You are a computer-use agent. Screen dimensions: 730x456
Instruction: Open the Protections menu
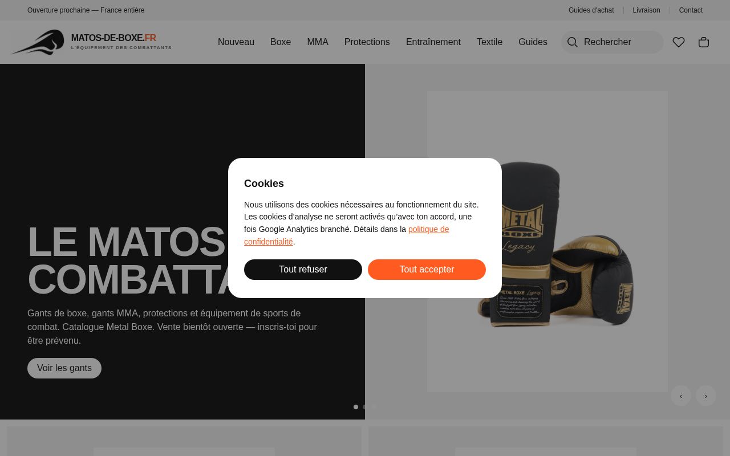(367, 42)
